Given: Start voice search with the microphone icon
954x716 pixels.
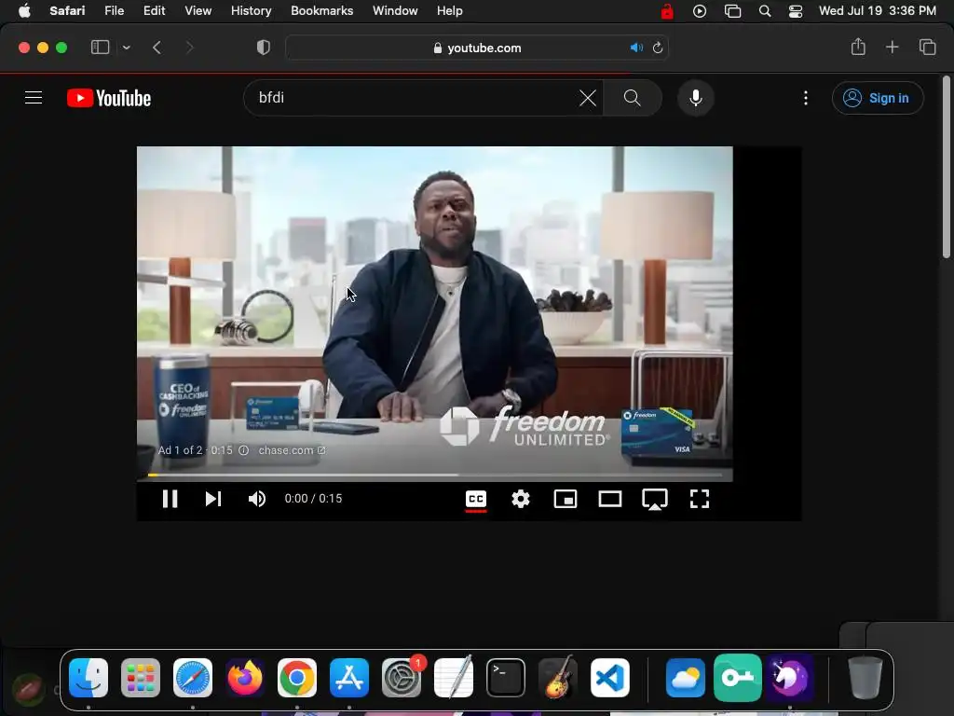Looking at the screenshot, I should coord(695,97).
